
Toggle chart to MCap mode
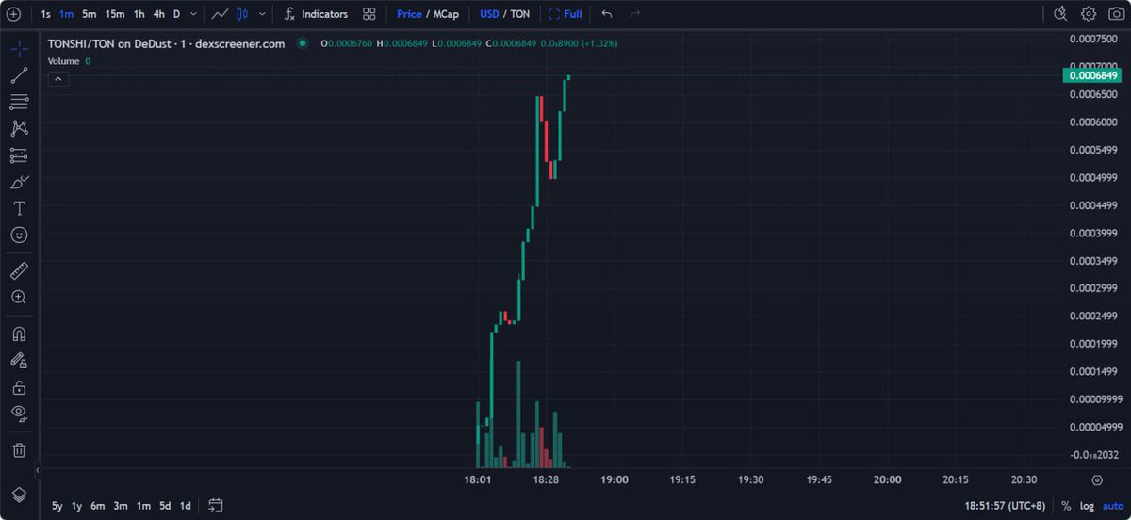click(x=446, y=14)
